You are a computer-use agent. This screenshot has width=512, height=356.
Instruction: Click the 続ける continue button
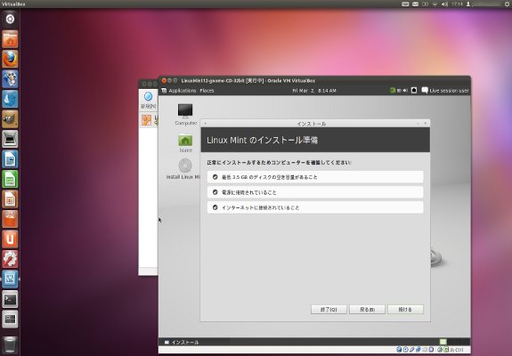tap(405, 310)
